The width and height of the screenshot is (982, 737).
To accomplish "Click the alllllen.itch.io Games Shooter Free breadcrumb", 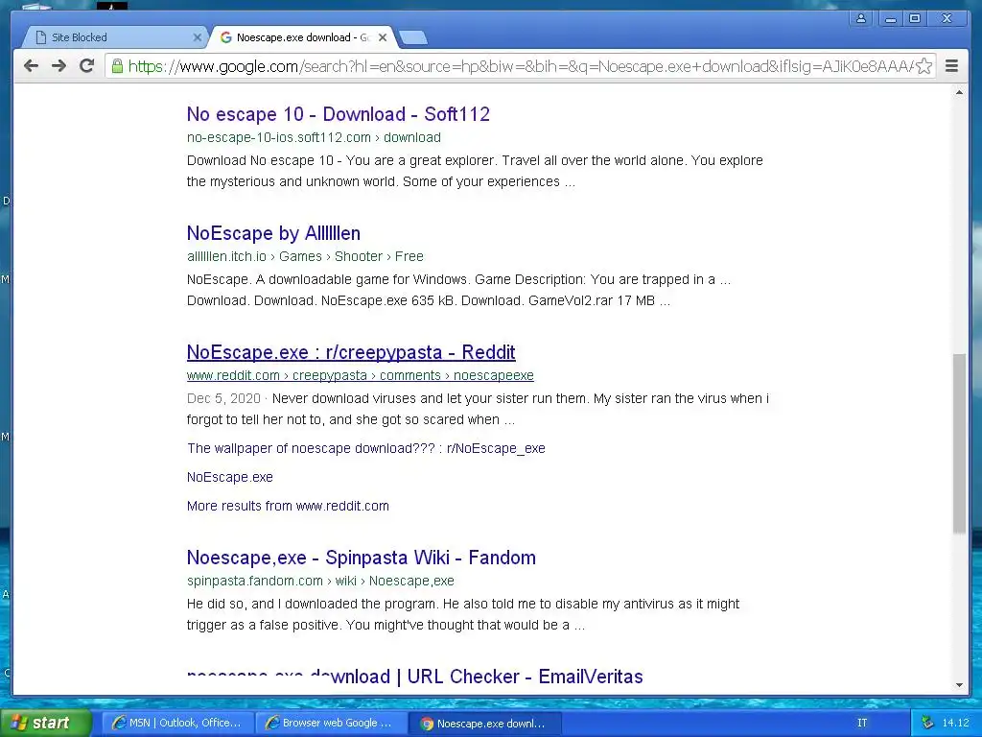I will click(x=305, y=256).
